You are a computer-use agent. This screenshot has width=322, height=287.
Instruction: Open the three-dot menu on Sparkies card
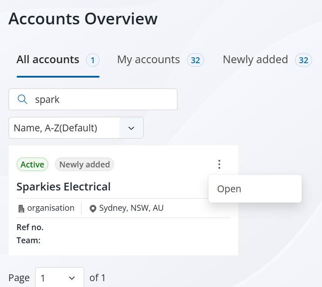219,164
